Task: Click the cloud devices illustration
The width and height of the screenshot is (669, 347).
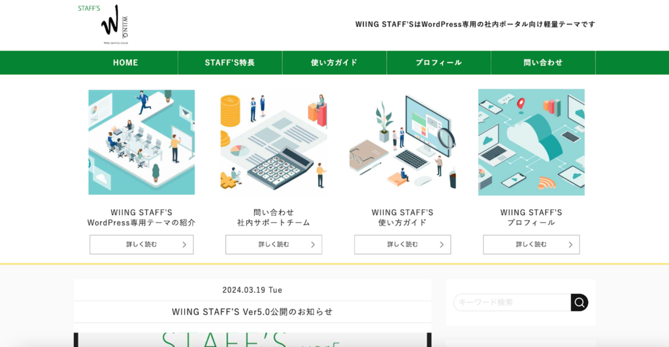Action: click(x=531, y=142)
